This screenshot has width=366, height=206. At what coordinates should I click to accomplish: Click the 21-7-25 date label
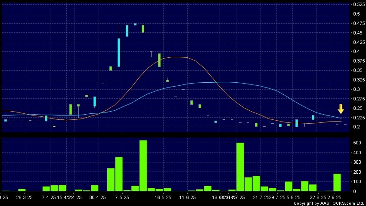pyautogui.click(x=261, y=197)
